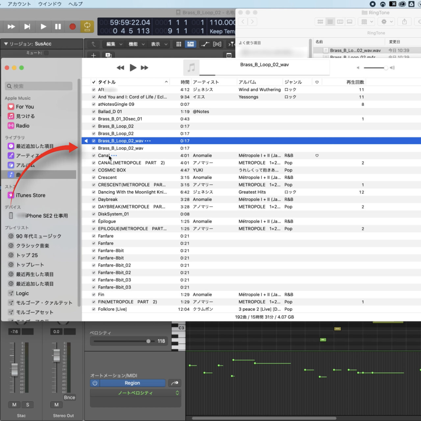
Task: Expand the ノートベロシティ parameter selector
Action: [136, 393]
